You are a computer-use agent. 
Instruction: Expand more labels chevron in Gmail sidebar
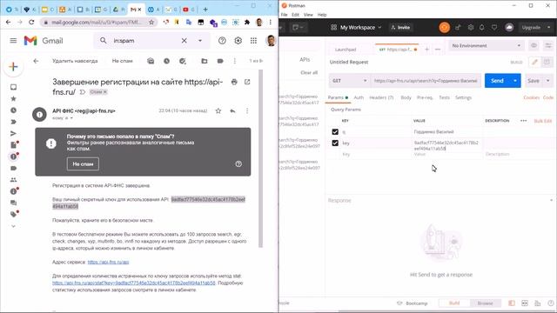tap(14, 226)
